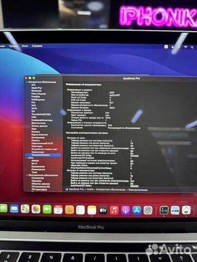This screenshot has height=262, width=197.
Task: Select Apple Pay in the sidebar
Action: (36, 88)
